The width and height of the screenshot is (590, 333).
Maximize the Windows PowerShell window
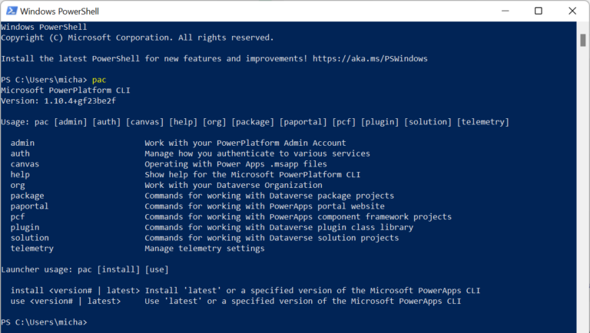539,12
